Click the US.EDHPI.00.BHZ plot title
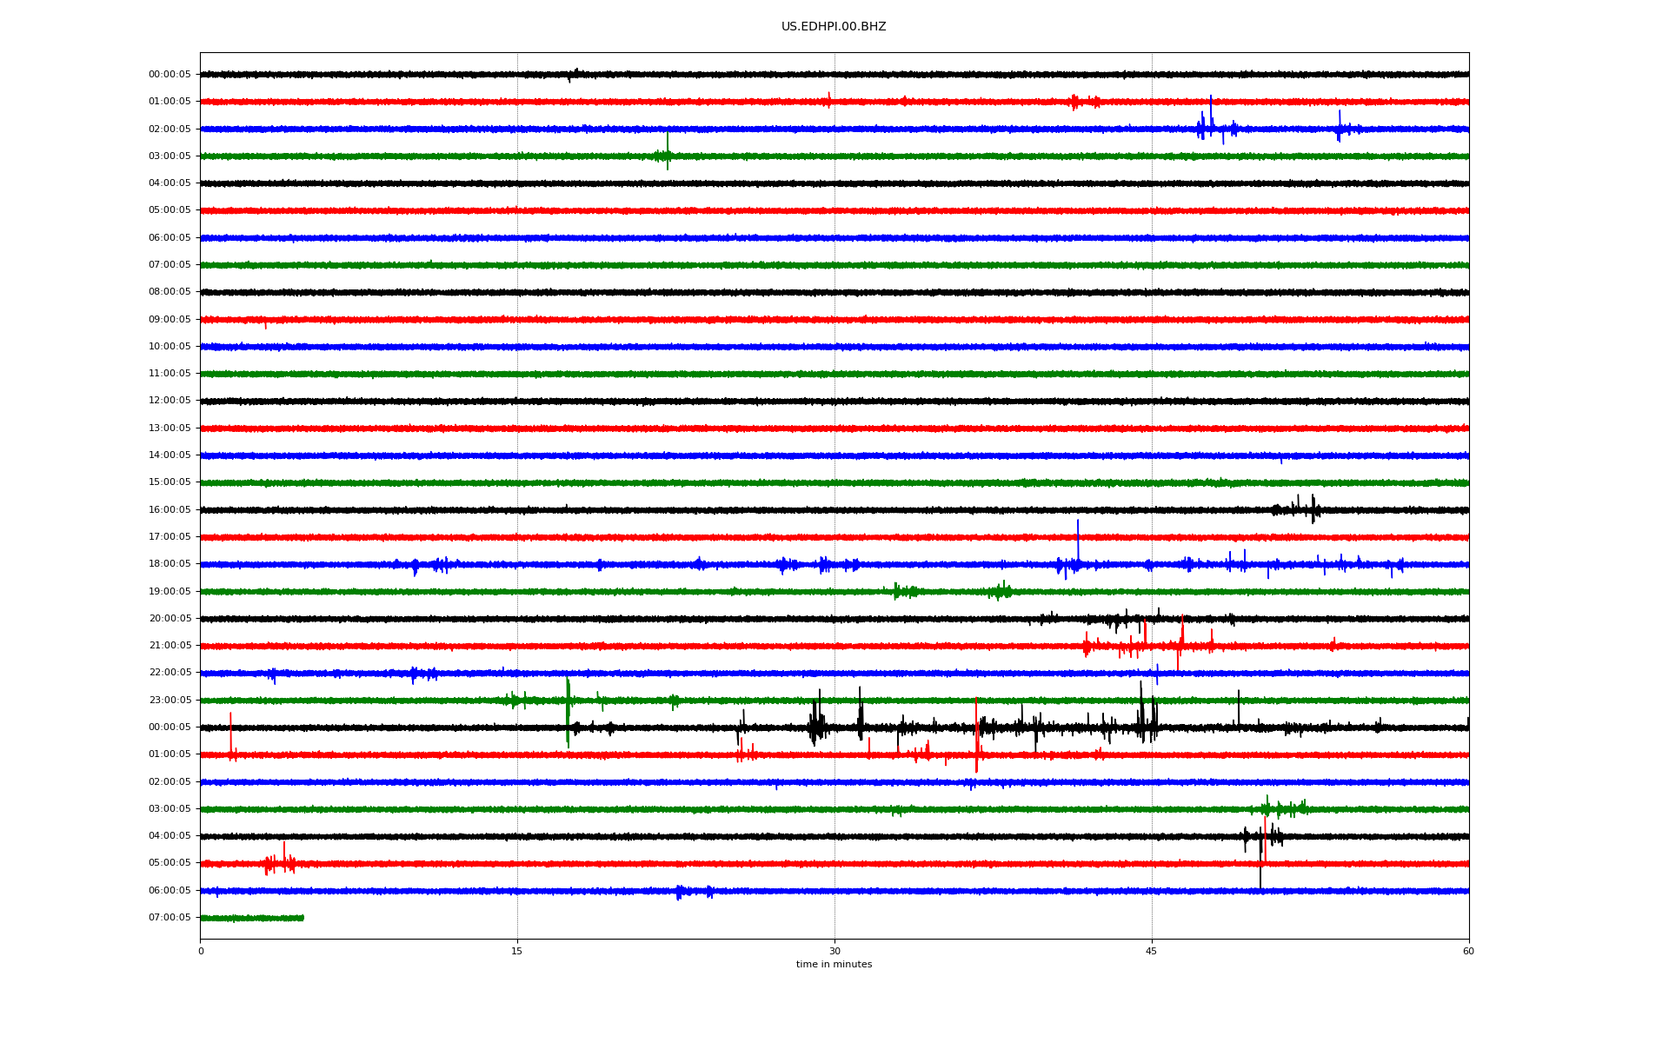 point(833,27)
